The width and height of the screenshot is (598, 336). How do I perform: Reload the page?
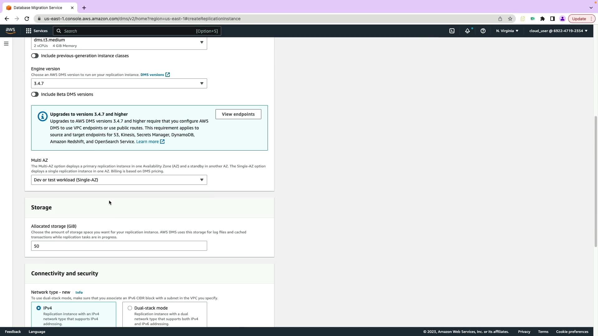point(27,19)
